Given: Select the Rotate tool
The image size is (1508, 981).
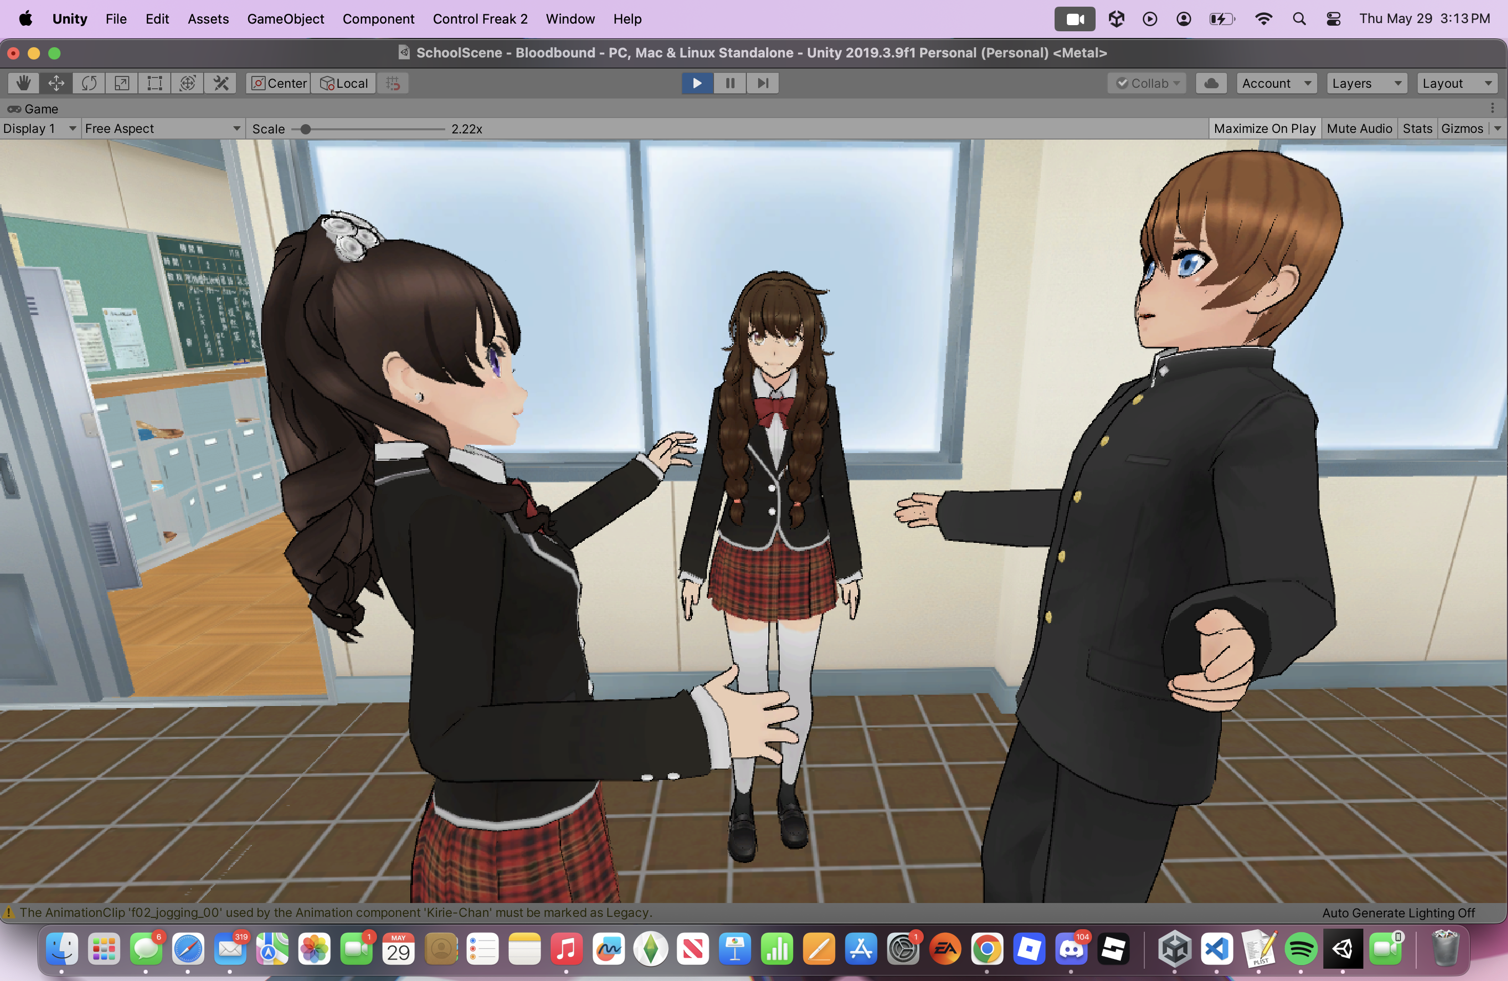Looking at the screenshot, I should click(x=89, y=83).
